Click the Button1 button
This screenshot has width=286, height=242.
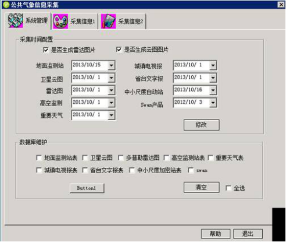tap(87, 188)
